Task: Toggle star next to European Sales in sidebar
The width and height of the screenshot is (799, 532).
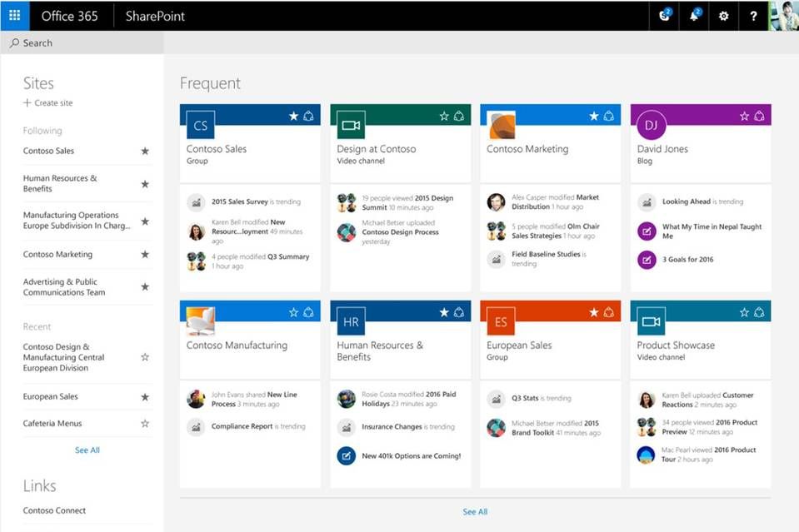Action: click(x=145, y=396)
